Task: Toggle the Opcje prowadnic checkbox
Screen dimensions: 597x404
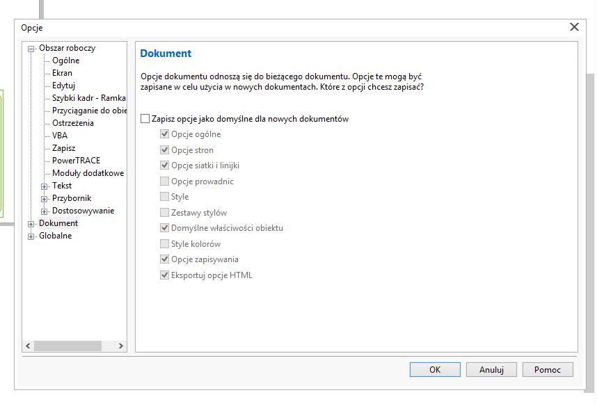Action: (165, 181)
